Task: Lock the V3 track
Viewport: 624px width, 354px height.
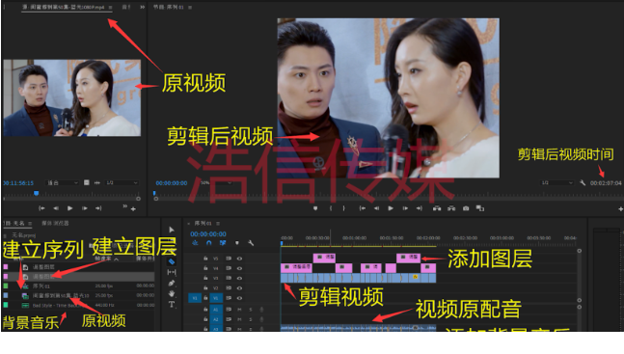Action: (205, 279)
